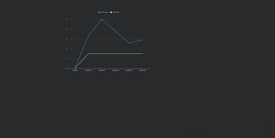Select the 14:00:25 x-axis time label

129,70
